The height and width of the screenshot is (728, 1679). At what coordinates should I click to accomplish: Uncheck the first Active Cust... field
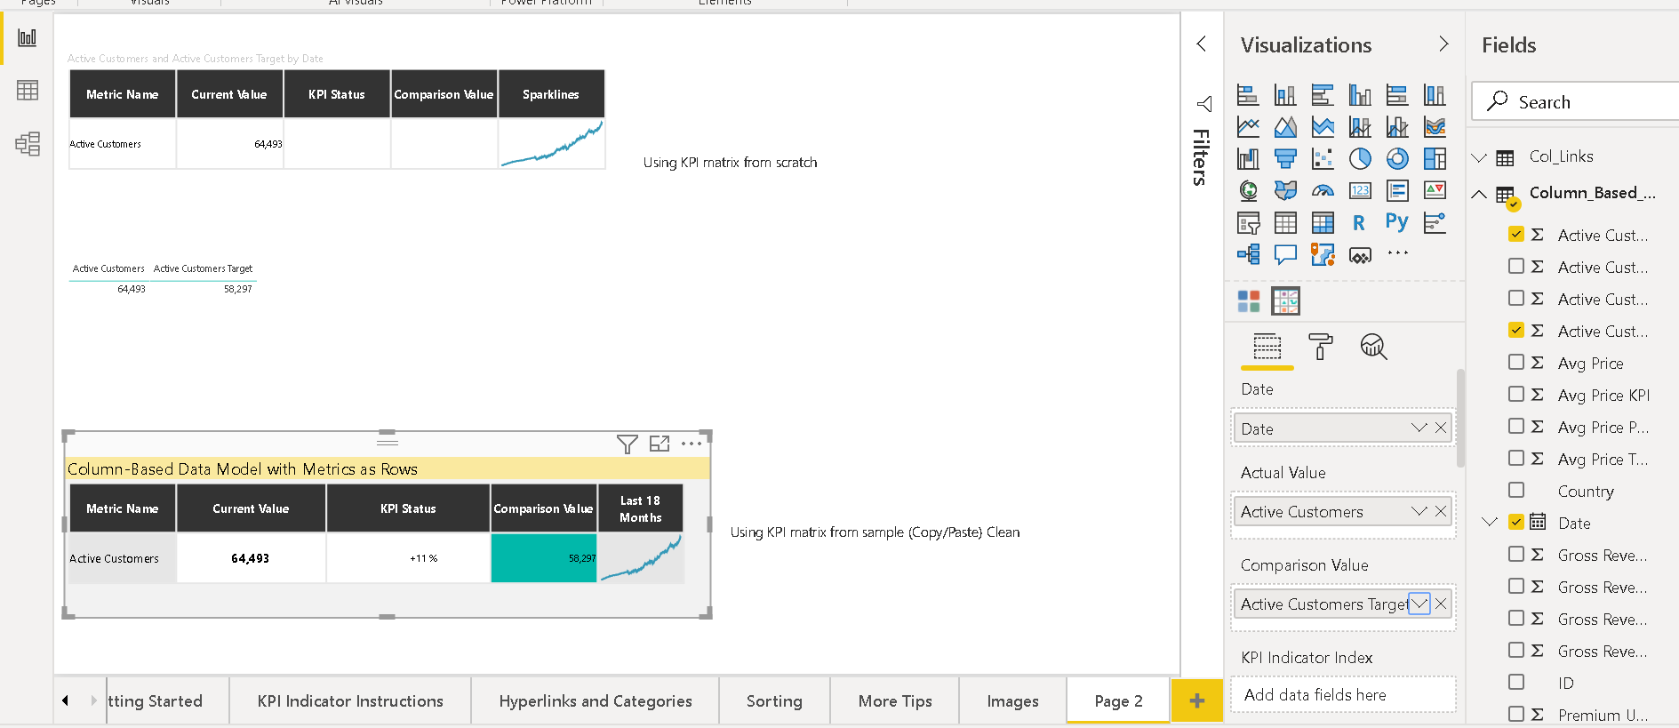tap(1516, 235)
